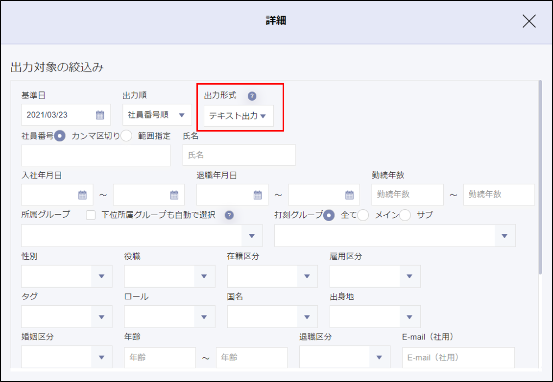Close the 詳細 dialog with X

tap(529, 21)
